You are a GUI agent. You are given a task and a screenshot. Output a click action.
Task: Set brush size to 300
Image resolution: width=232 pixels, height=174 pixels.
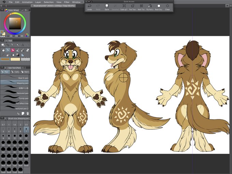click(x=26, y=157)
